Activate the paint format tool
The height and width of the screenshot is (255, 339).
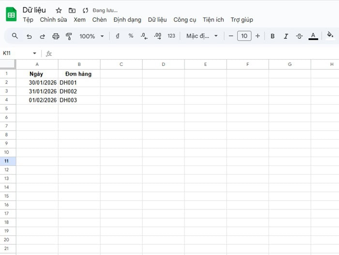68,36
